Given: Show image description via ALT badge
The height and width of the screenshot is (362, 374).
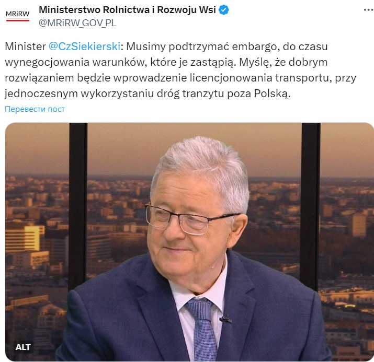Looking at the screenshot, I should coord(23,347).
